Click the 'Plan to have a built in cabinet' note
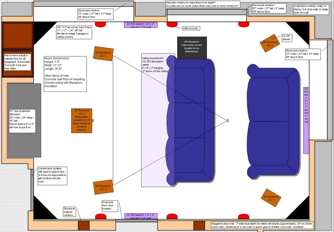Screen dimensions: 334x232 (x=17, y=62)
